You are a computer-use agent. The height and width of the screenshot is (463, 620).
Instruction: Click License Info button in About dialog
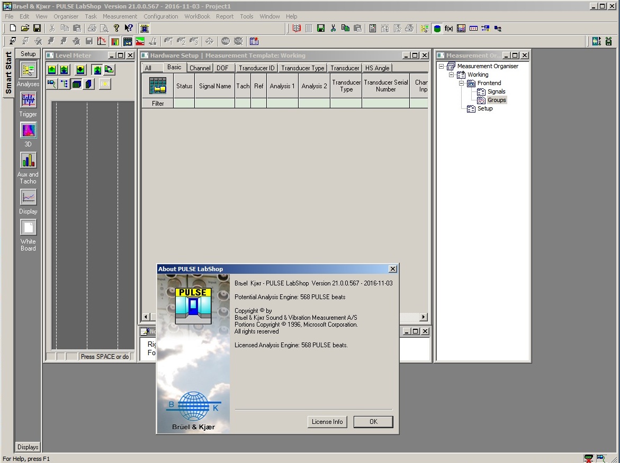(x=327, y=422)
